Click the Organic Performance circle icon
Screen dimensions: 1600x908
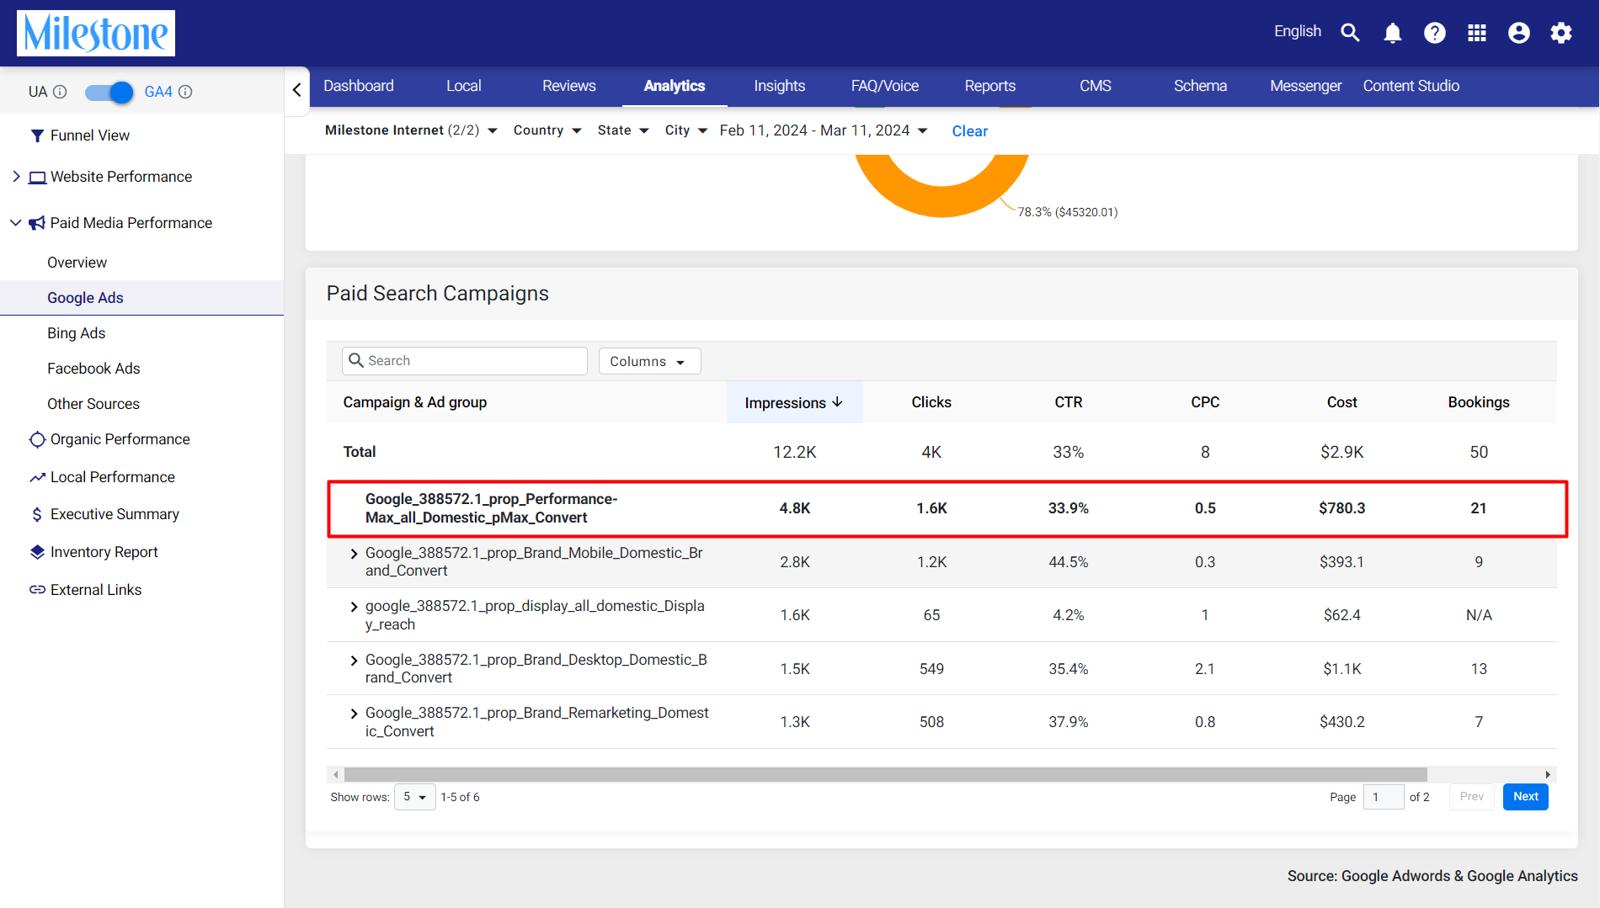point(37,439)
